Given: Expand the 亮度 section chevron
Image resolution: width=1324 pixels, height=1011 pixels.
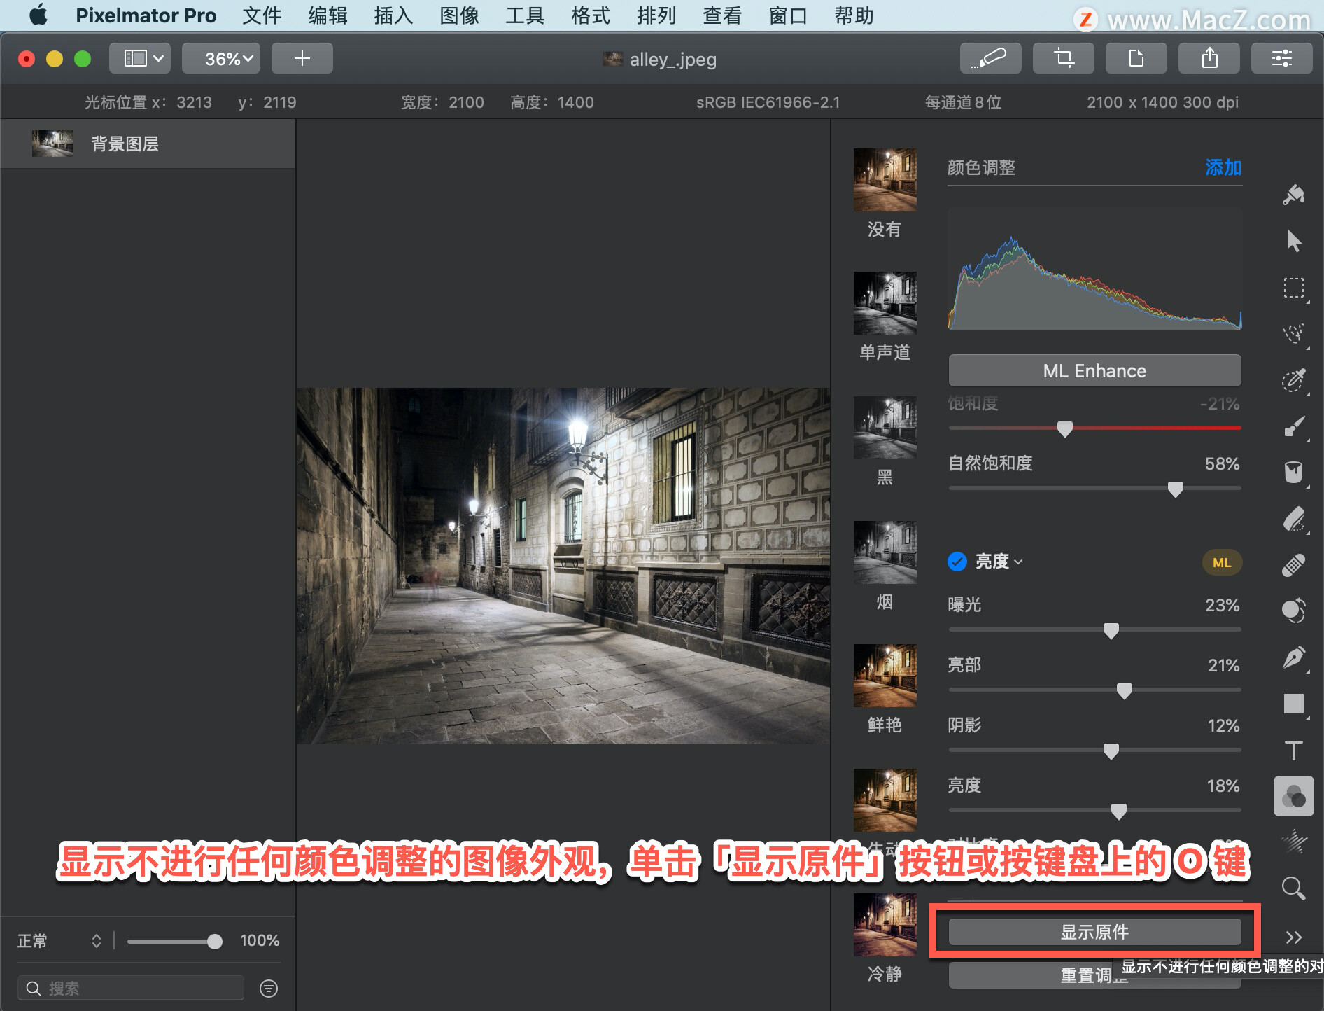Looking at the screenshot, I should click(1018, 562).
